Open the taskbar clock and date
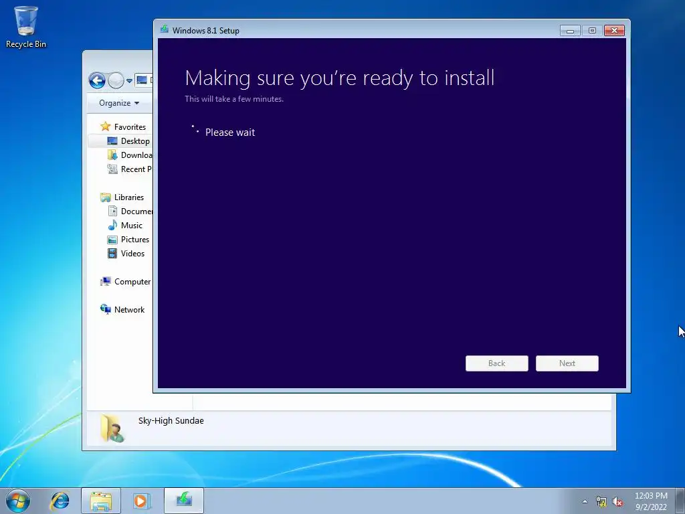 coord(651,501)
